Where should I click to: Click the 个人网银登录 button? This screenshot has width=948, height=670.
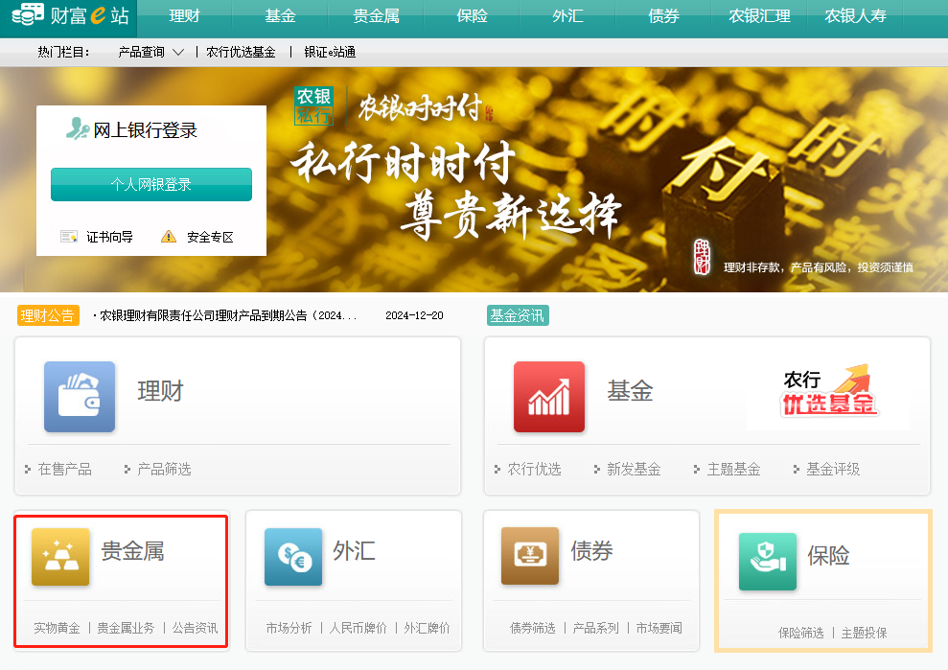click(151, 184)
